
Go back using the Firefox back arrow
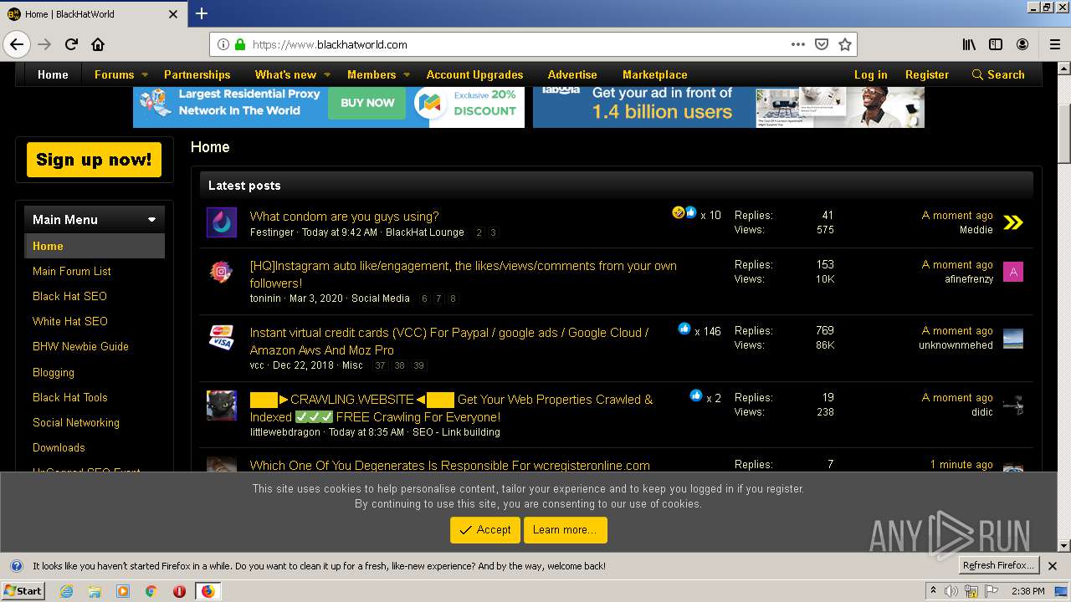coord(17,44)
